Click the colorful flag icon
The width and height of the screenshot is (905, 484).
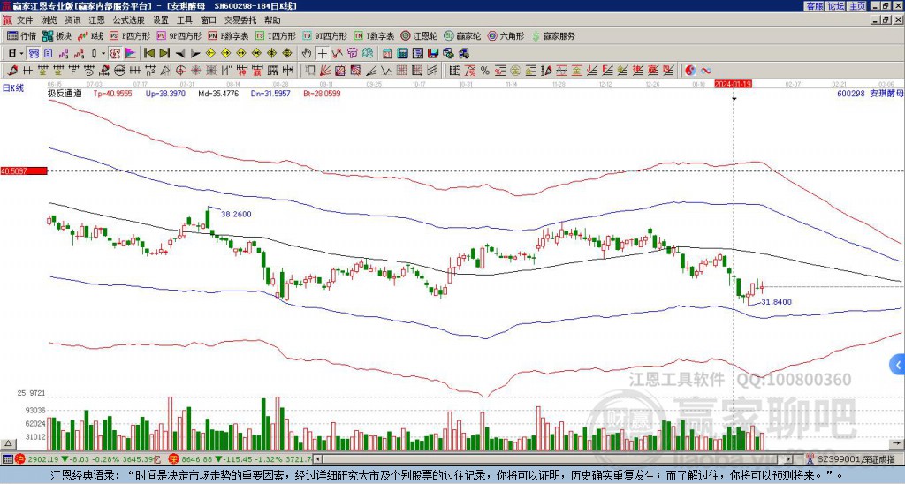tap(131, 54)
